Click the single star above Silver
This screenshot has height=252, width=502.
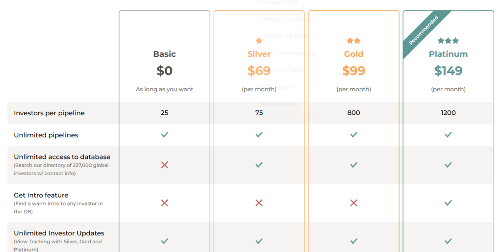[259, 41]
